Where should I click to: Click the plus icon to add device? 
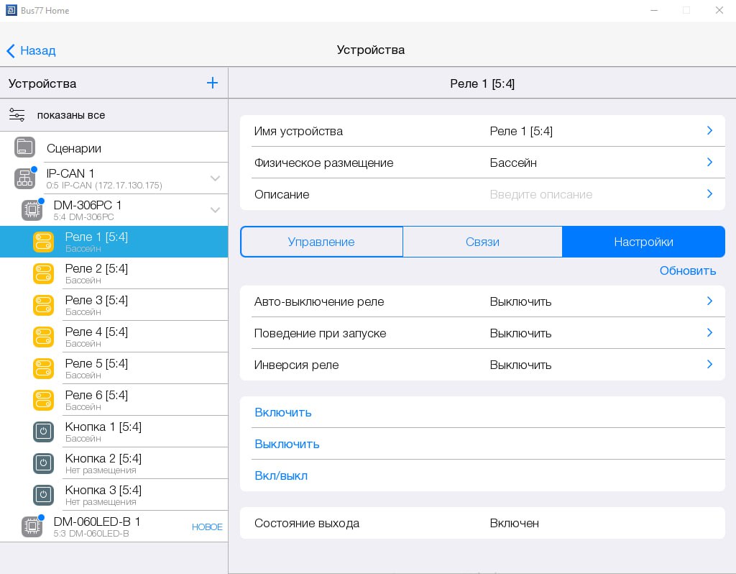coord(212,83)
